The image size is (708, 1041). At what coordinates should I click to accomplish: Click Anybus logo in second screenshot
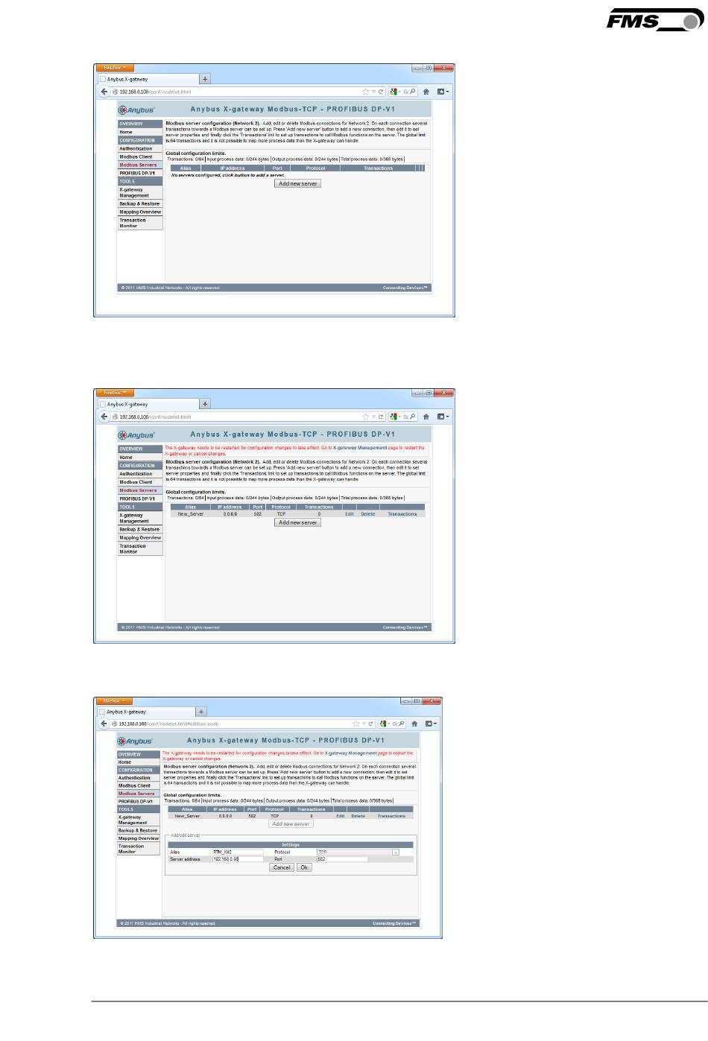tap(138, 434)
